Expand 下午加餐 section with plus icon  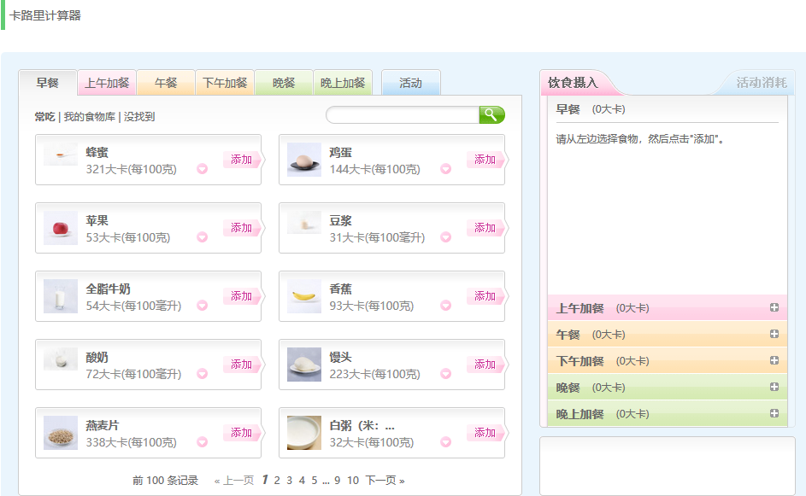tap(774, 360)
